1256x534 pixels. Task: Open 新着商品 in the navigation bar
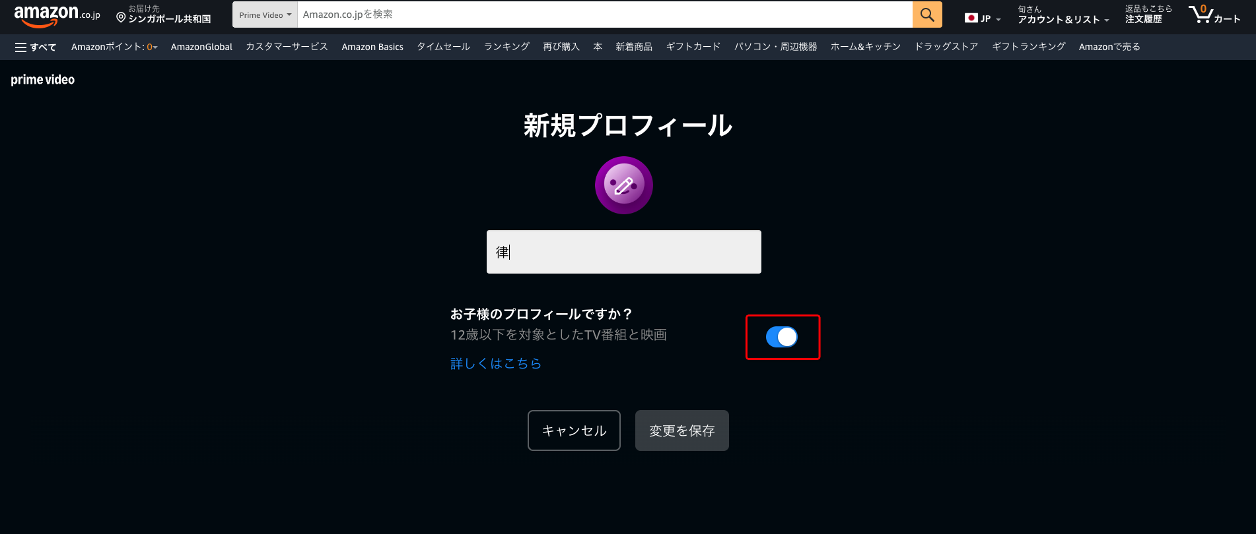634,47
